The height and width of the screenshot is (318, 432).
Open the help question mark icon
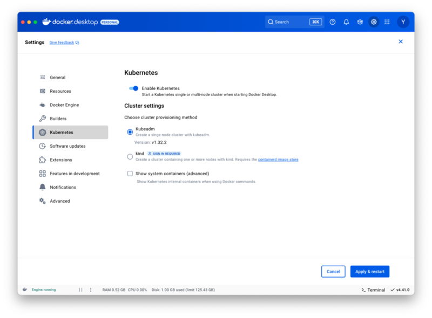[333, 22]
